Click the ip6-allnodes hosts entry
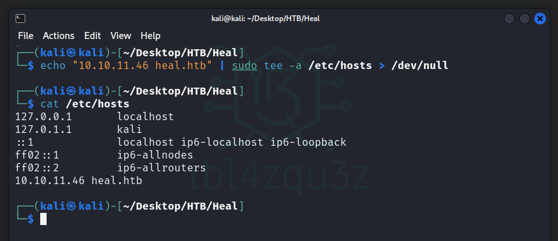Viewport: 558px width, 241px height. tap(155, 155)
